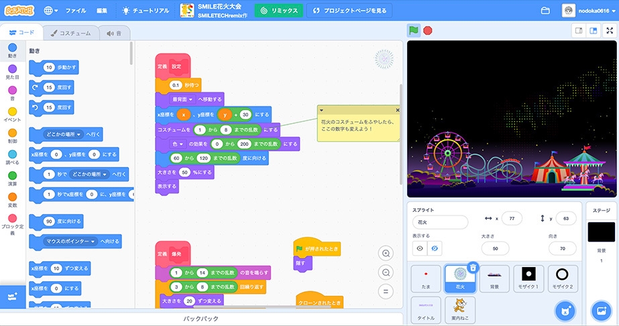Reset workspace zoom with equals button
Screen dimensions: 619x326
coord(386,291)
